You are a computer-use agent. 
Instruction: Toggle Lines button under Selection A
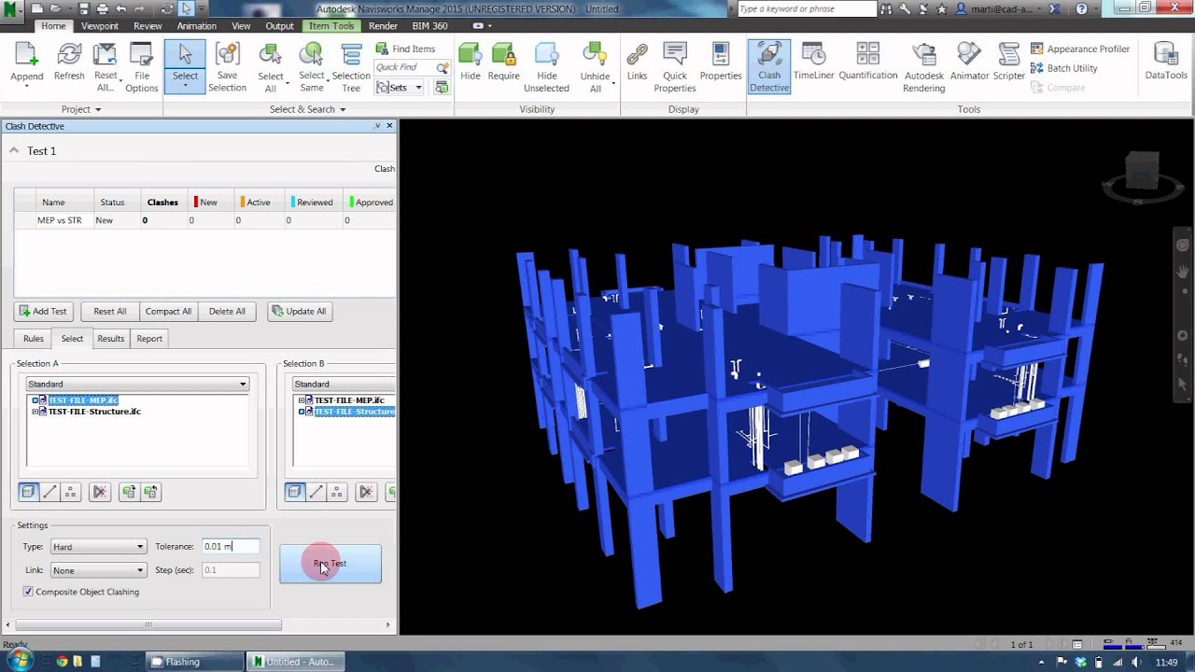(x=49, y=492)
